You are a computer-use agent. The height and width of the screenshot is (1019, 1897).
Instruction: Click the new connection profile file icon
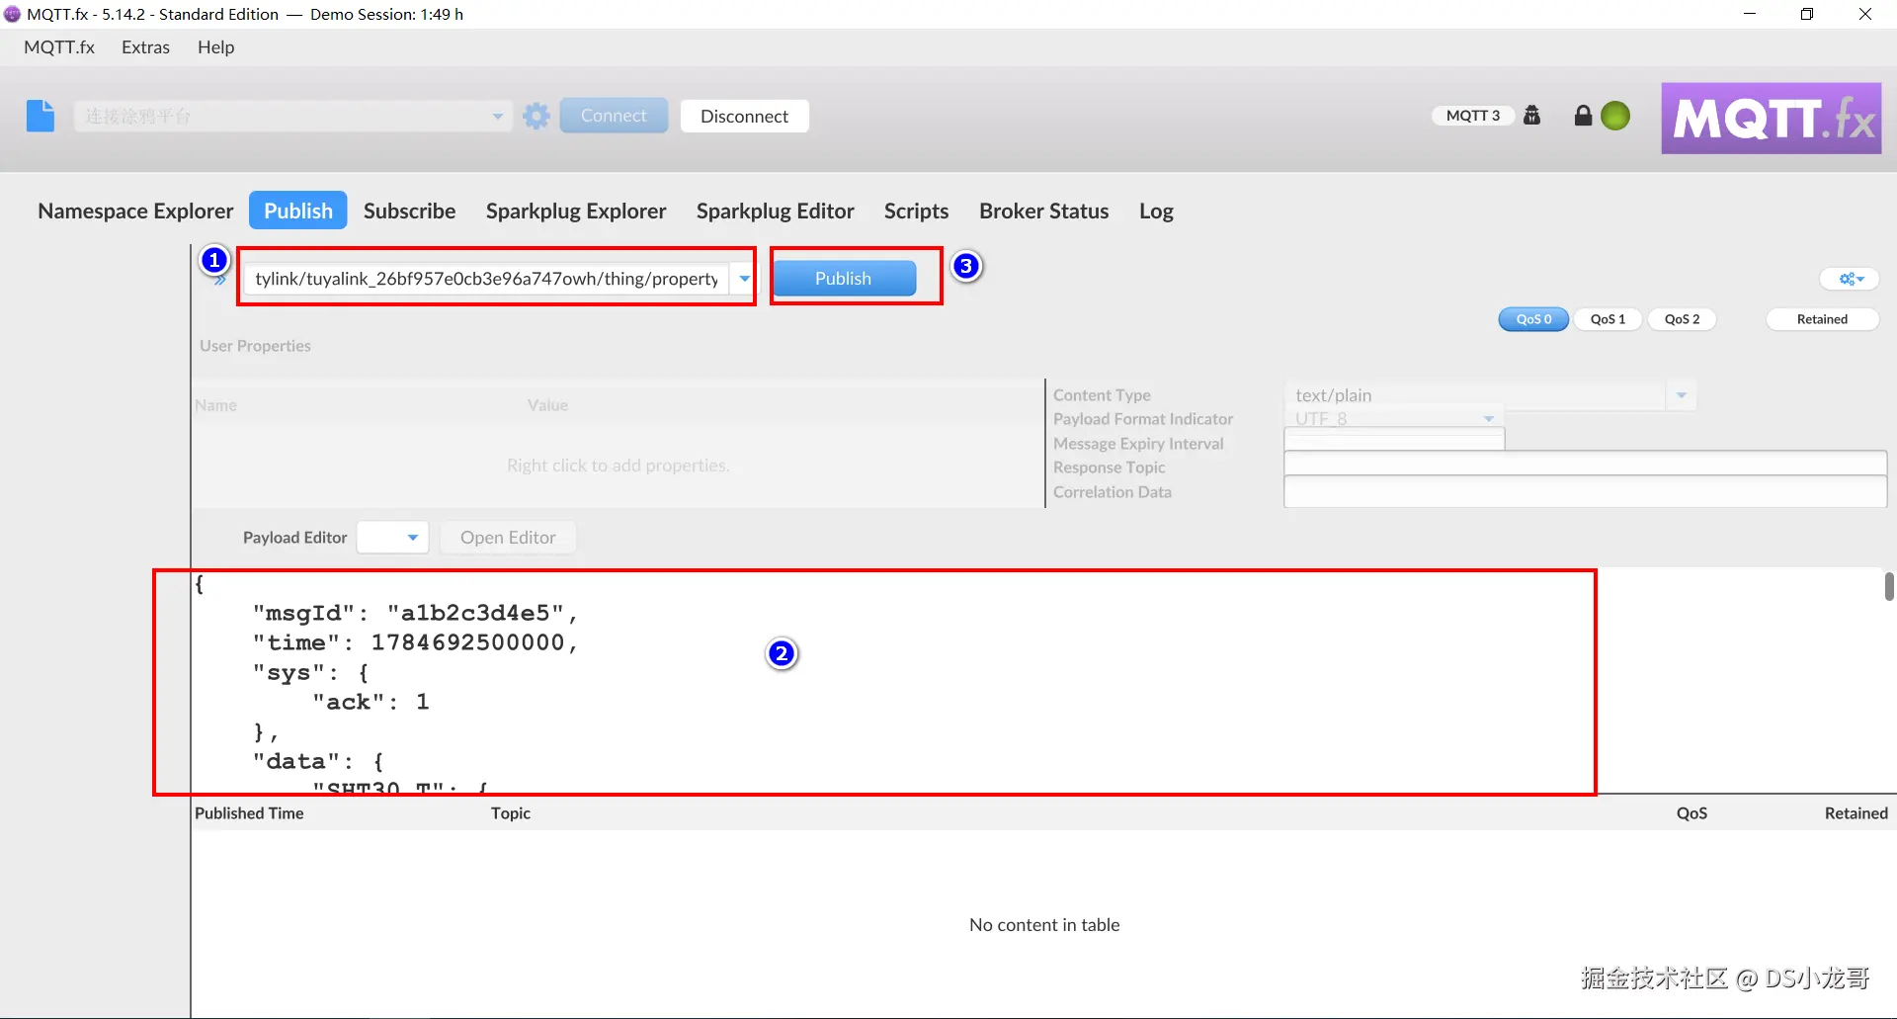point(41,116)
